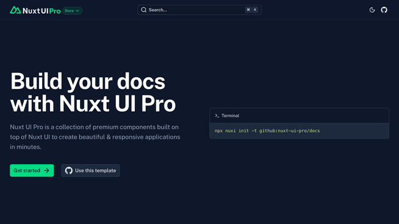Click the npx nuxi init command text

coord(267,131)
